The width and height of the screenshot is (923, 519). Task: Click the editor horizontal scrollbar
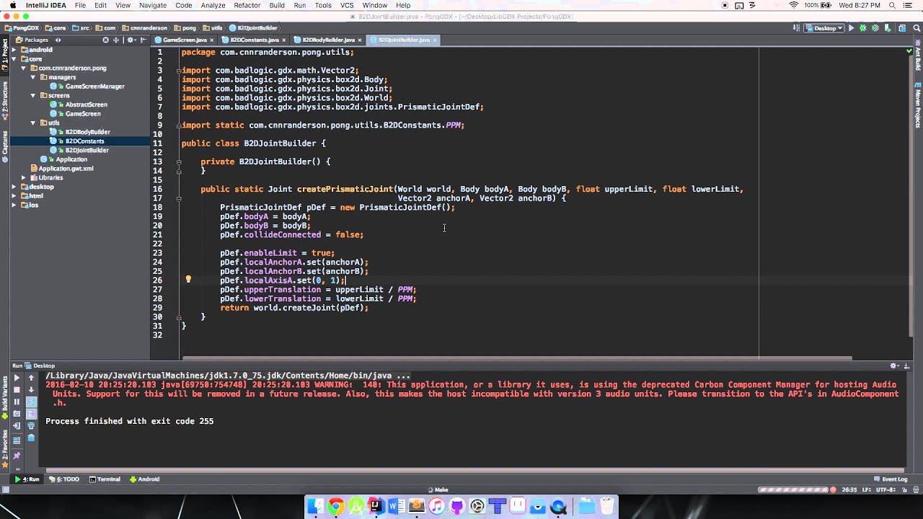click(517, 358)
